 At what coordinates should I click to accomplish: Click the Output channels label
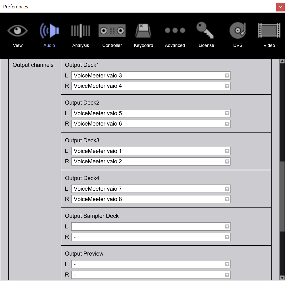click(x=33, y=65)
